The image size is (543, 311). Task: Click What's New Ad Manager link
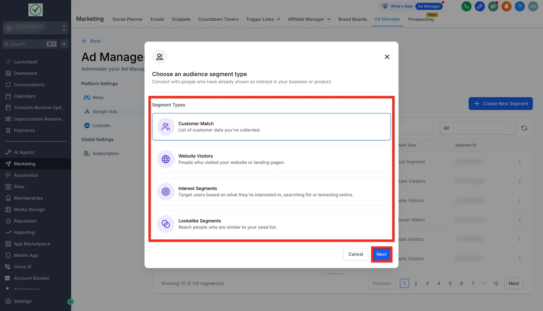click(x=412, y=6)
